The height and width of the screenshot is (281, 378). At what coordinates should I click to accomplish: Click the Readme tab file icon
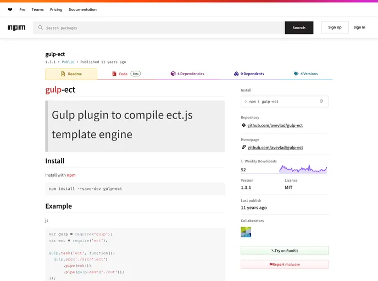tap(63, 74)
